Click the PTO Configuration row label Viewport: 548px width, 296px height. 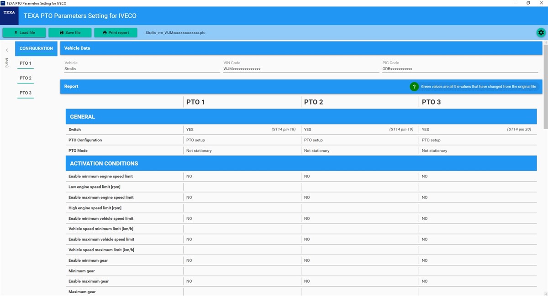(x=85, y=140)
